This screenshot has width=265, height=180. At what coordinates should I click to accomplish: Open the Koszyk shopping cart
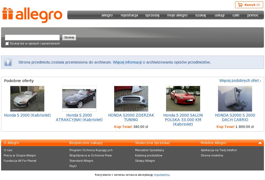(x=249, y=5)
